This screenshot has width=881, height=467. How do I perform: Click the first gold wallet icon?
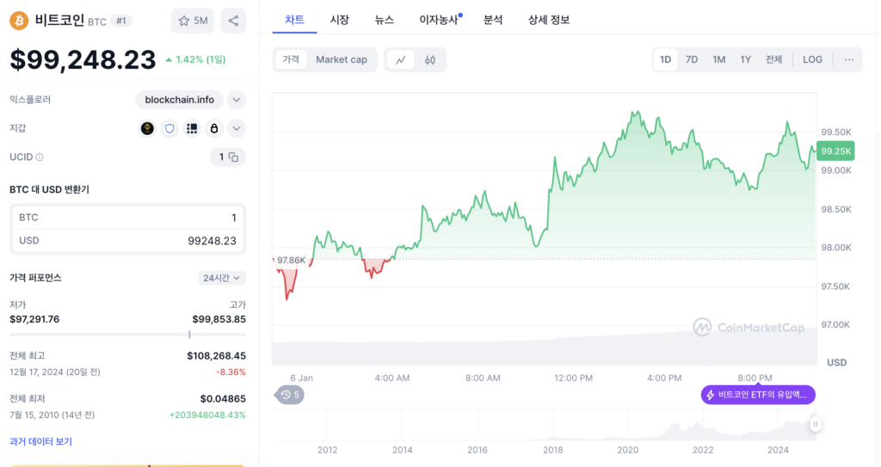click(x=147, y=128)
